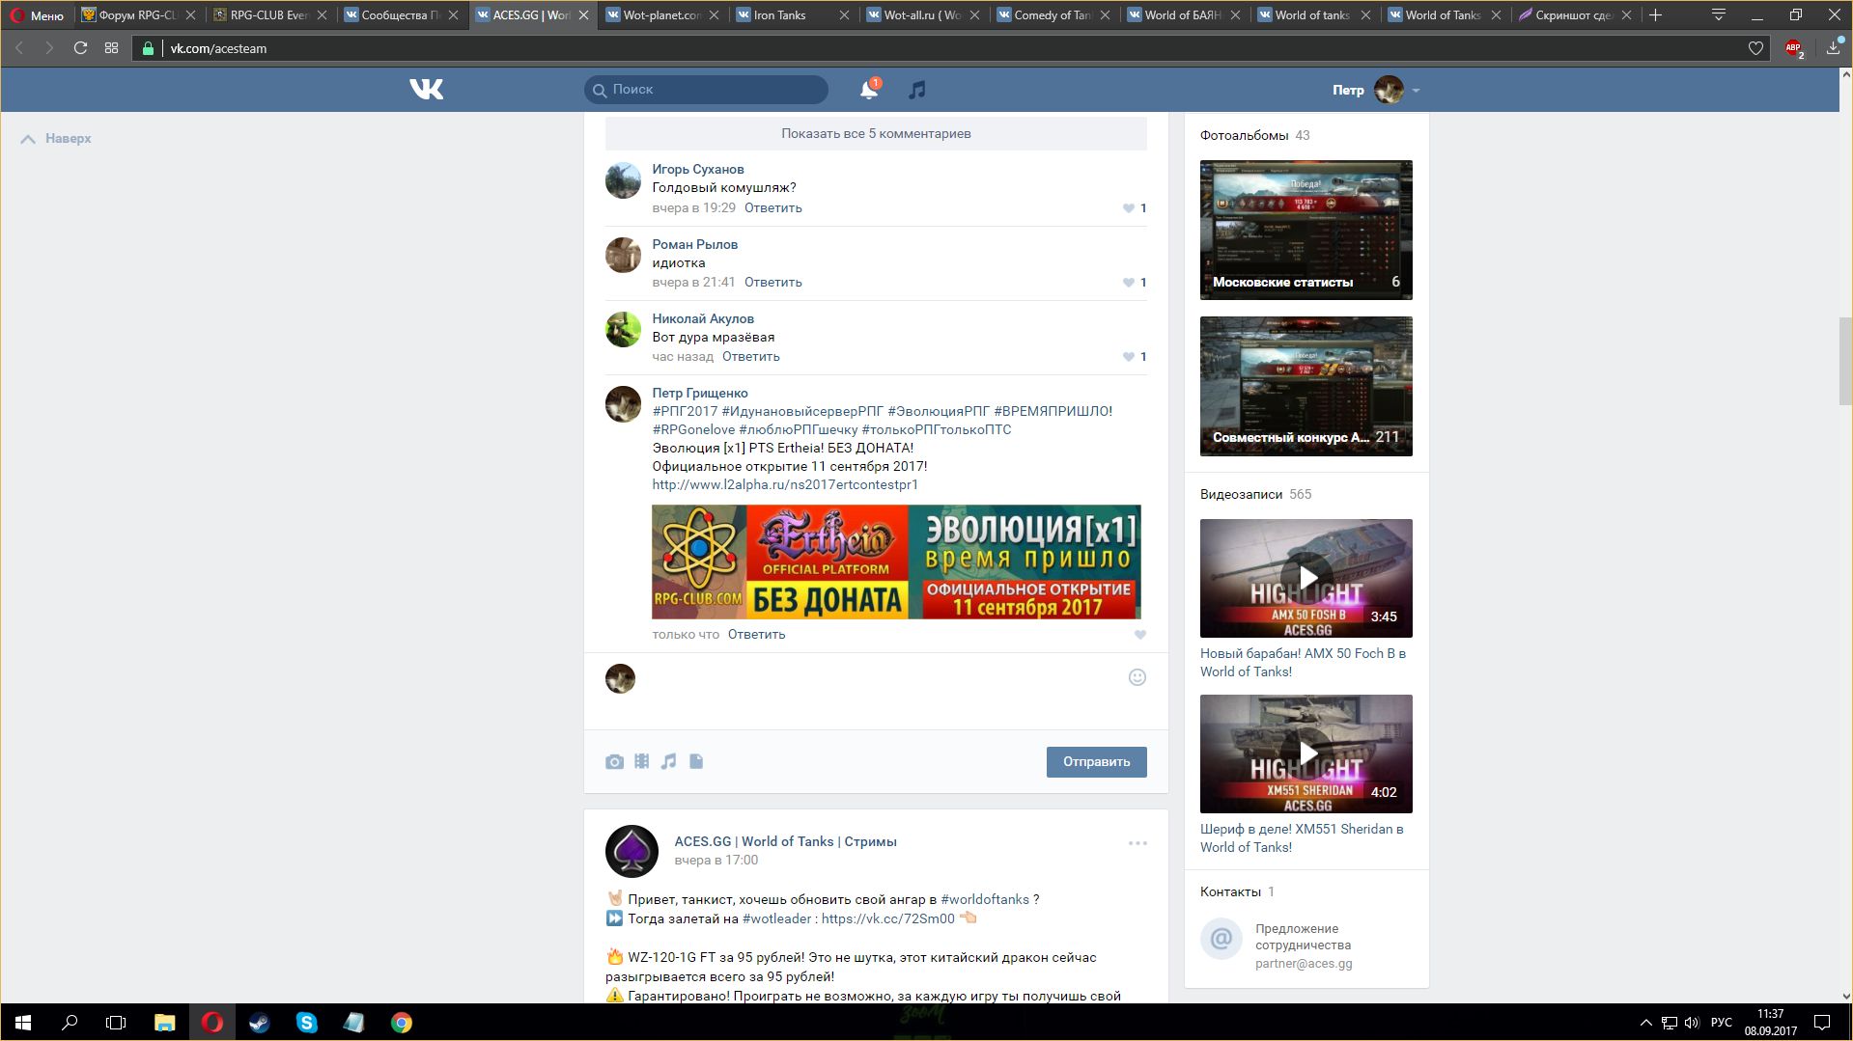
Task: Attach a photo with the camera icon
Action: click(x=614, y=762)
